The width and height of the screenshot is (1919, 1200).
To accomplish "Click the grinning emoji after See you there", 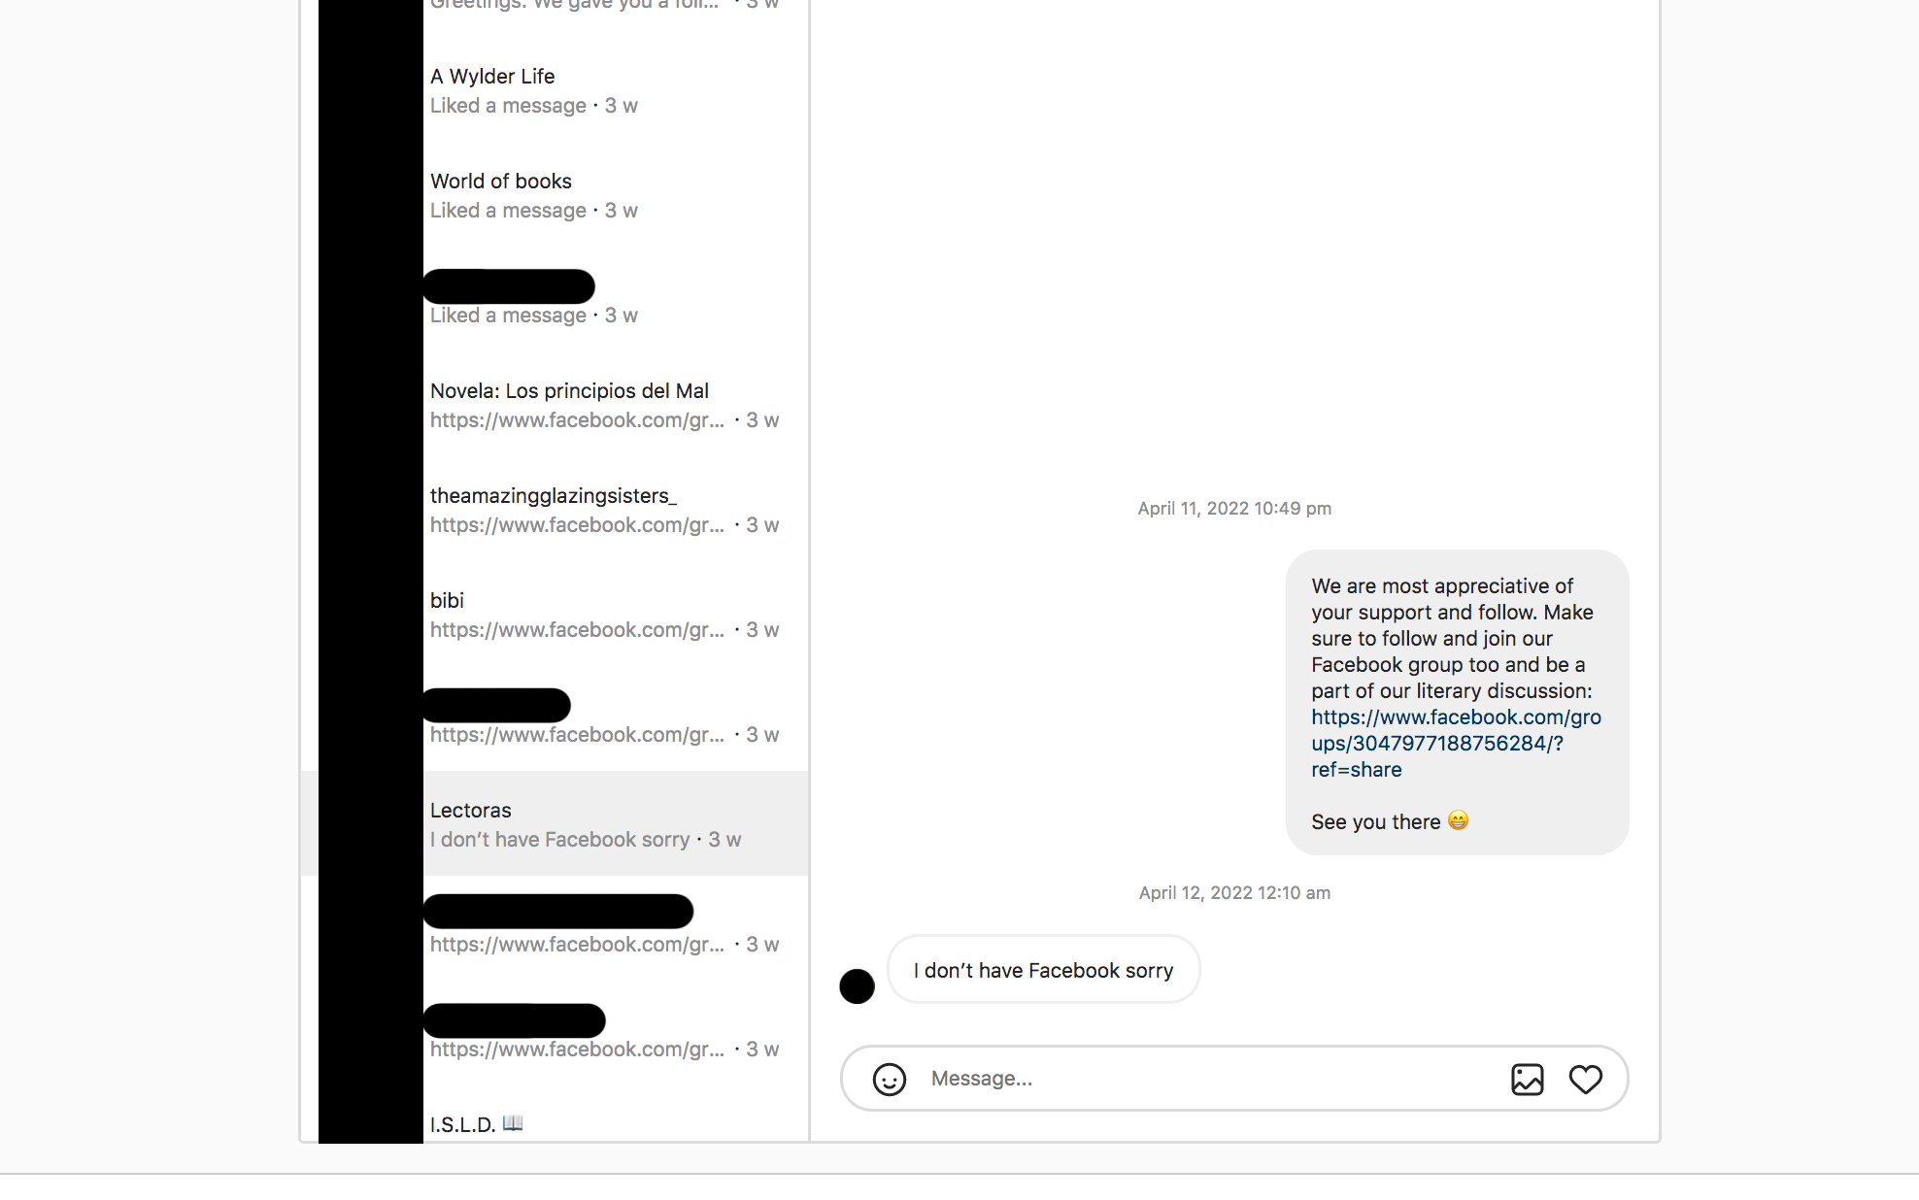I will [1458, 820].
